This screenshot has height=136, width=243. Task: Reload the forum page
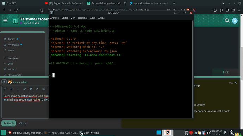click(x=16, y=10)
